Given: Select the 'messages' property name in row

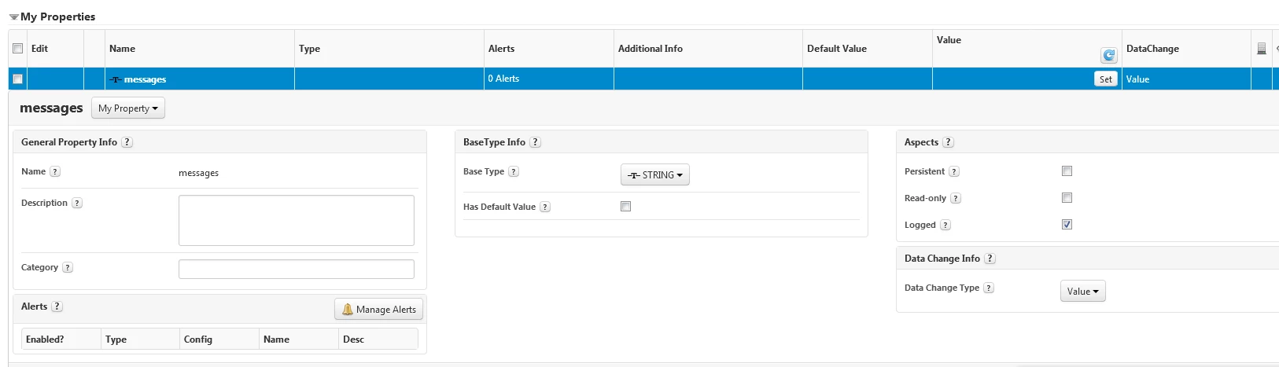Looking at the screenshot, I should (145, 79).
